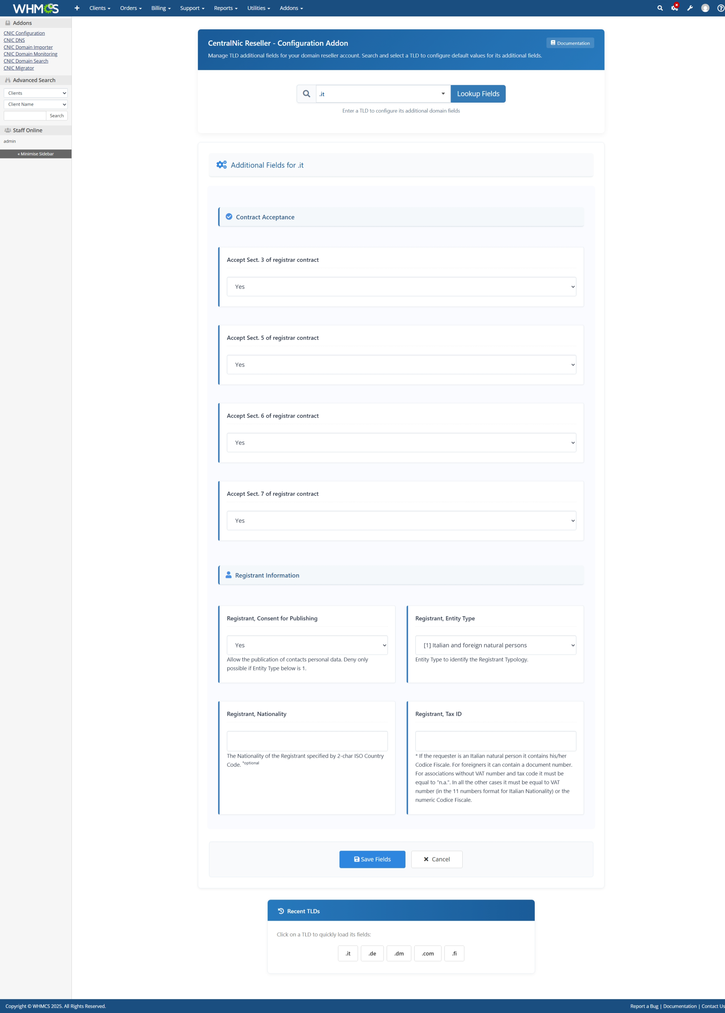Open Accept Sect. 6 dropdown

click(401, 442)
